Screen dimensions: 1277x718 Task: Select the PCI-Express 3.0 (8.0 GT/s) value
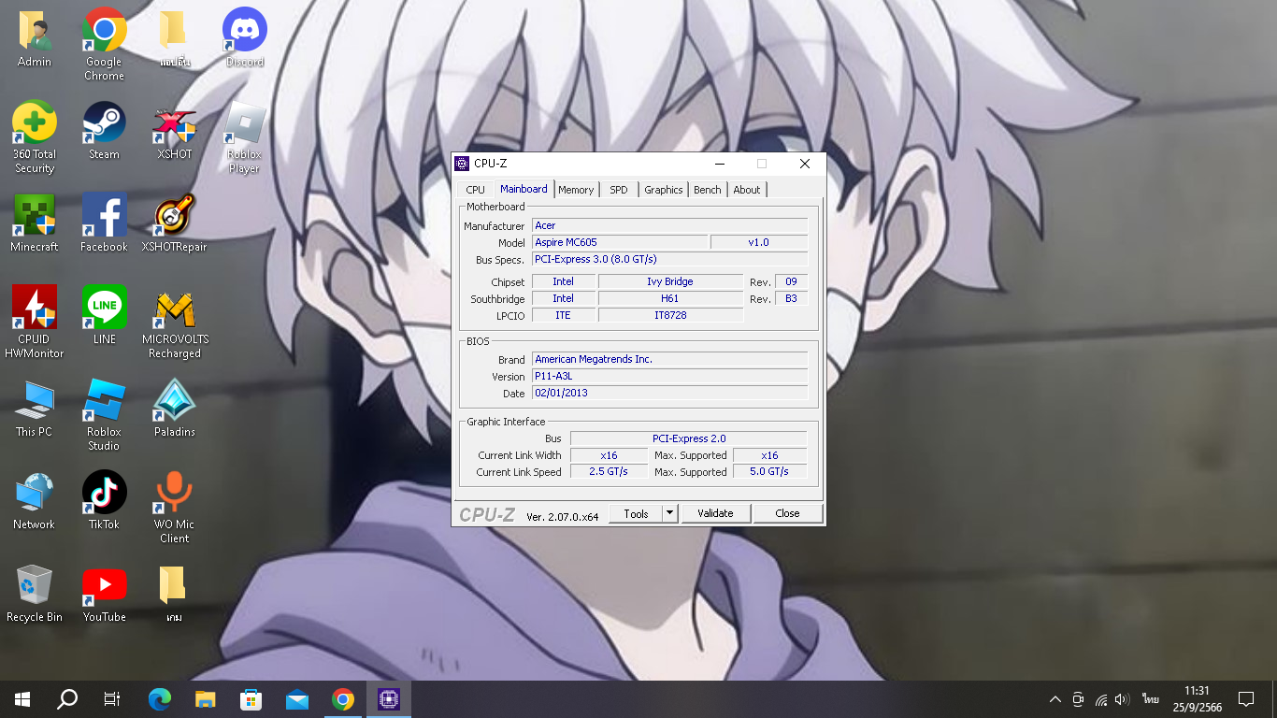pyautogui.click(x=669, y=259)
